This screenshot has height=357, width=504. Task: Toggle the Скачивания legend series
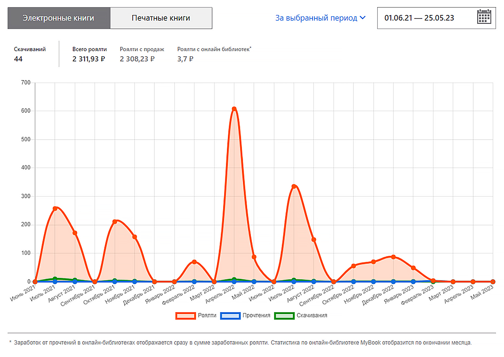(301, 315)
